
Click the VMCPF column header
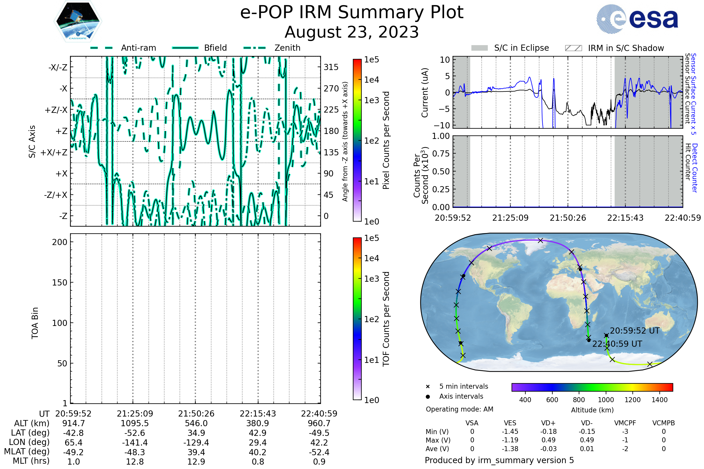(625, 423)
